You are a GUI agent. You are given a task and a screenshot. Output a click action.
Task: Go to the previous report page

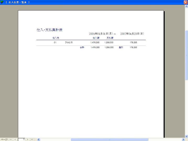click(x=15, y=139)
